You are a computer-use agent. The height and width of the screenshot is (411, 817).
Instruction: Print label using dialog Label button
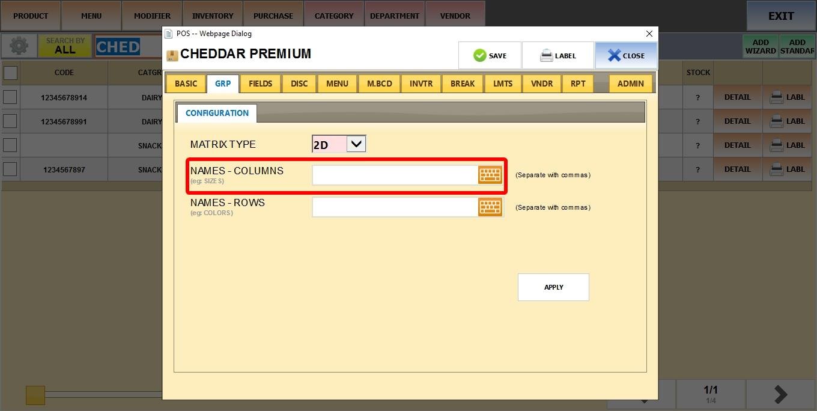coord(557,55)
